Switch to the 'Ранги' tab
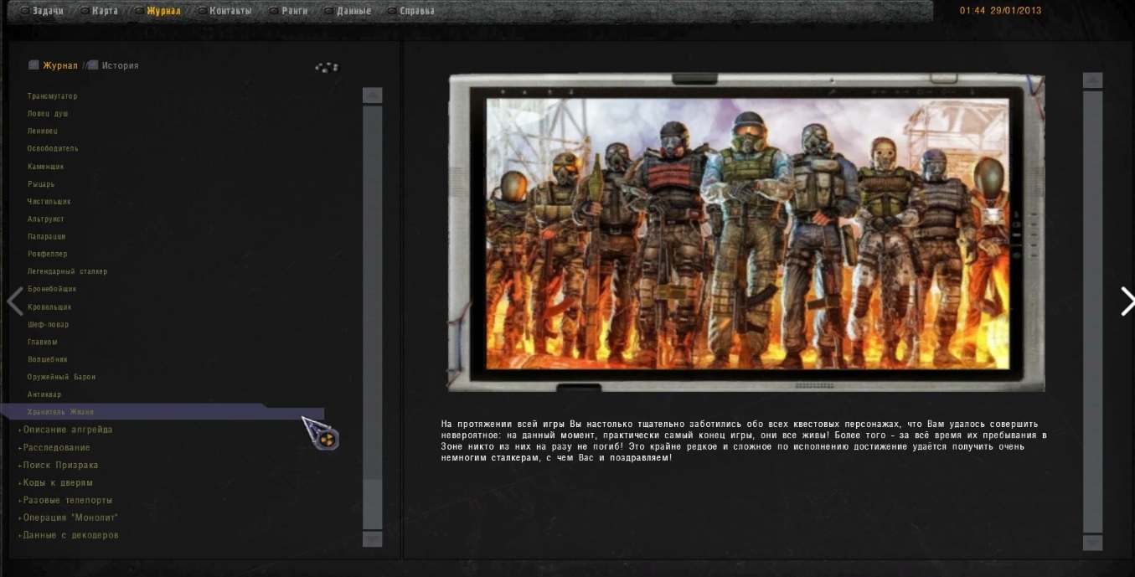1135x577 pixels. [x=294, y=11]
